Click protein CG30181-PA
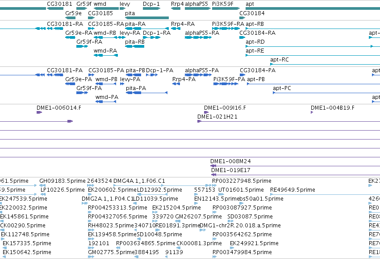Viewport: 380px width, 259px height. tap(65, 70)
